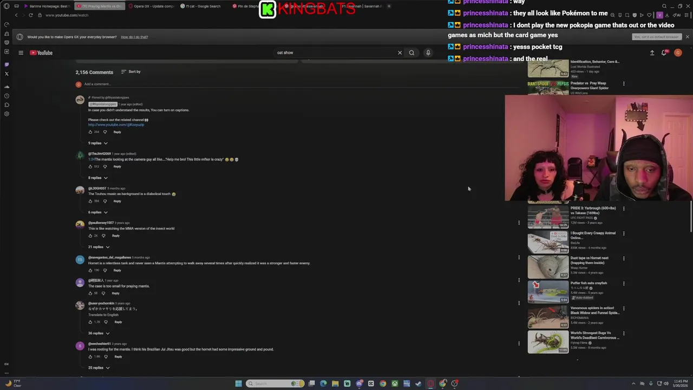Switch to the 'Opera GX - Update' tab
The width and height of the screenshot is (693, 390).
pyautogui.click(x=152, y=6)
